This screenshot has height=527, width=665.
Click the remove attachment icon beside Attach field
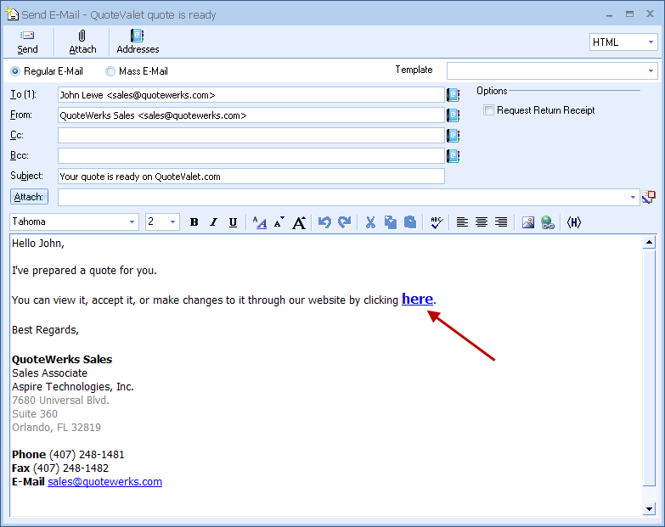coord(649,197)
